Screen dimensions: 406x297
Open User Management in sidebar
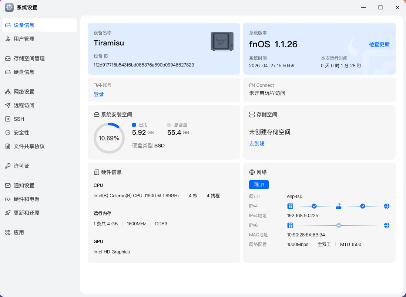tap(24, 39)
